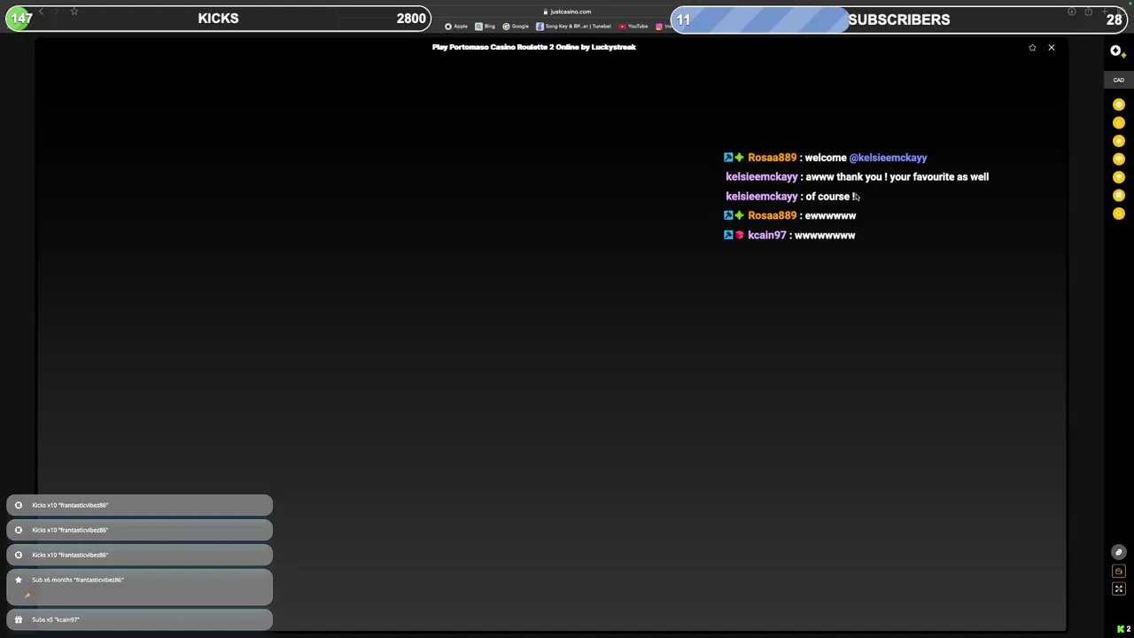Click the green Kick logo with 2
The height and width of the screenshot is (638, 1134).
[1123, 629]
